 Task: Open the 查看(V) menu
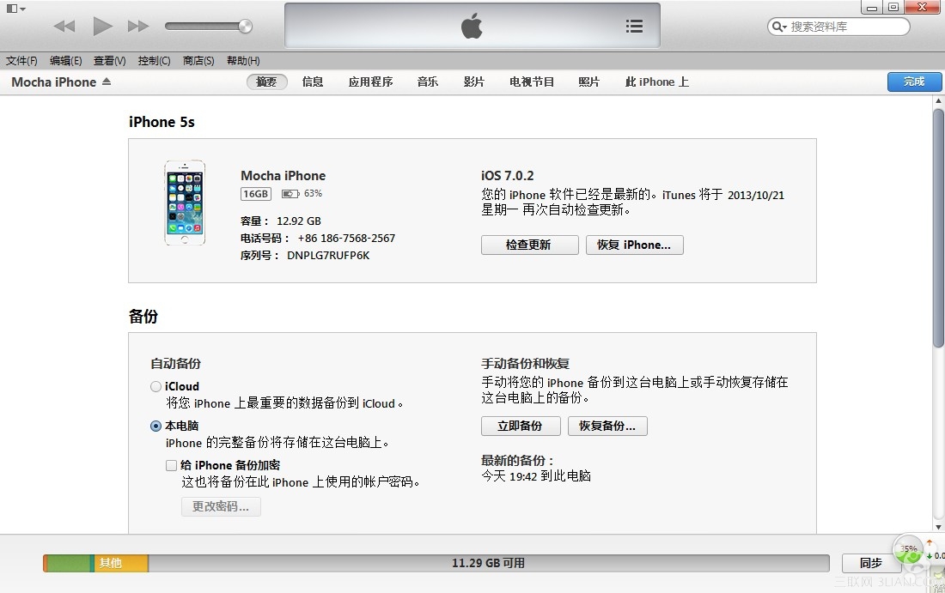pyautogui.click(x=110, y=61)
